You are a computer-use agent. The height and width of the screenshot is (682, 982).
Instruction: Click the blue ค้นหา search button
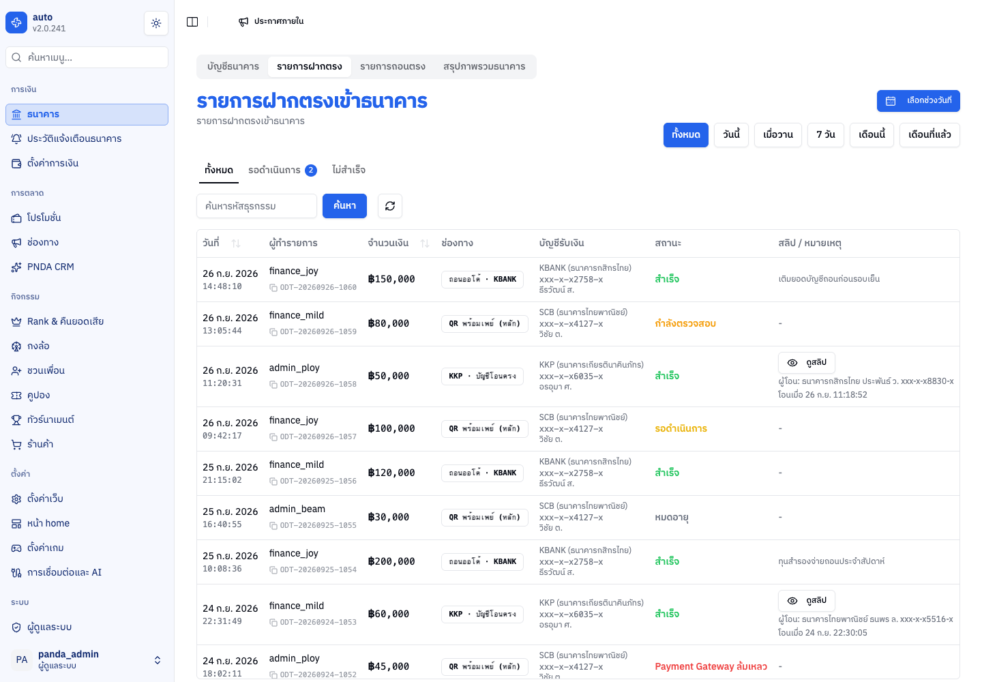[344, 206]
